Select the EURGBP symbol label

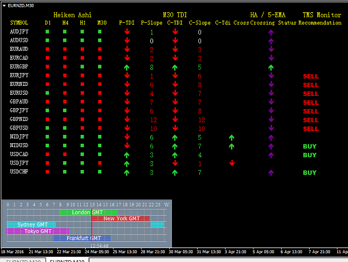click(x=19, y=66)
